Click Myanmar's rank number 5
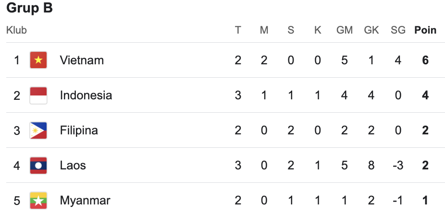This screenshot has height=215, width=445. point(17,201)
